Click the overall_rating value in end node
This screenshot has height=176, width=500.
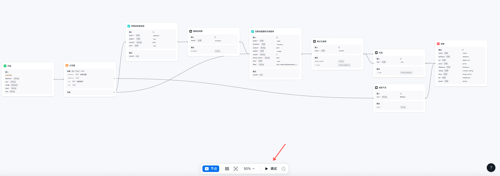coord(468,71)
